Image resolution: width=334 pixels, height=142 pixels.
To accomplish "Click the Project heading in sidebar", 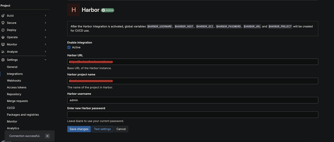I will click(x=5, y=5).
